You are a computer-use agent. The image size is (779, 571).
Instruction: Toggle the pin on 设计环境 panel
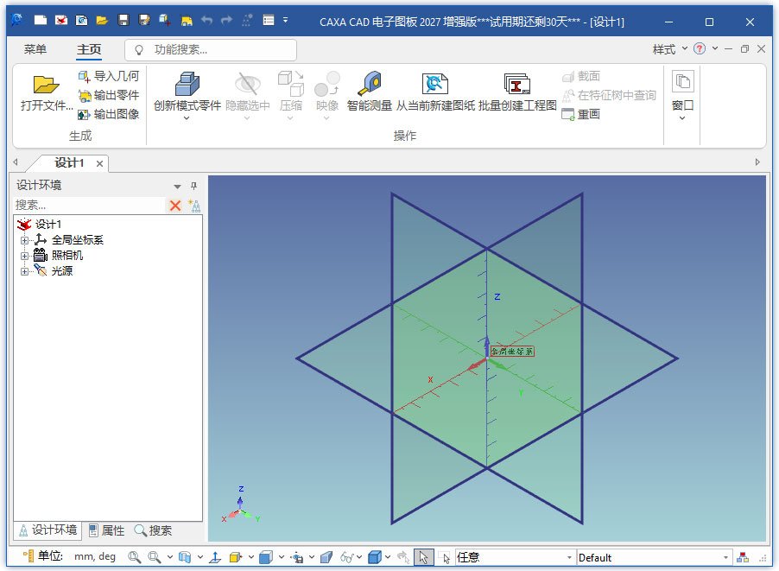[193, 186]
